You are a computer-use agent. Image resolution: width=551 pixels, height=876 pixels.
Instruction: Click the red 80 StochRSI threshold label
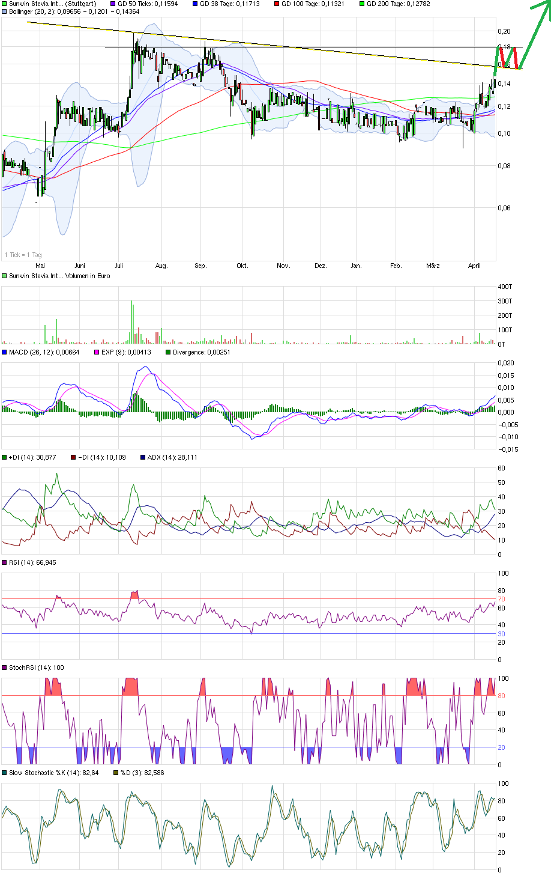[502, 696]
